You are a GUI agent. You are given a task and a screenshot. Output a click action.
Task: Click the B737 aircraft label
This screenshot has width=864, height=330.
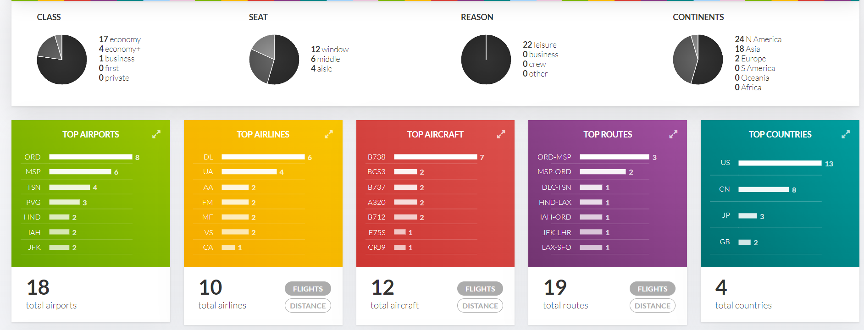377,187
